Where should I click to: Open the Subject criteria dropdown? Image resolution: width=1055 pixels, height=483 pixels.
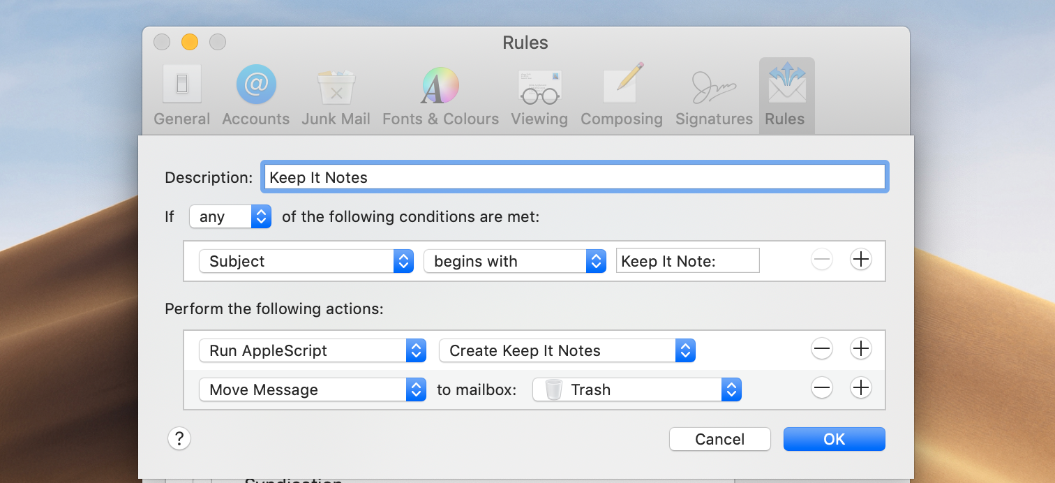pos(306,261)
